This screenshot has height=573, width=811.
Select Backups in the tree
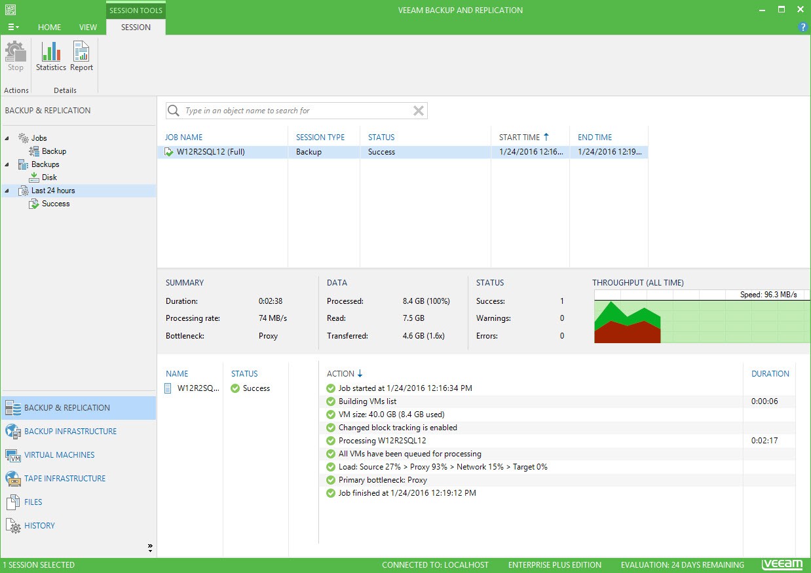point(45,164)
